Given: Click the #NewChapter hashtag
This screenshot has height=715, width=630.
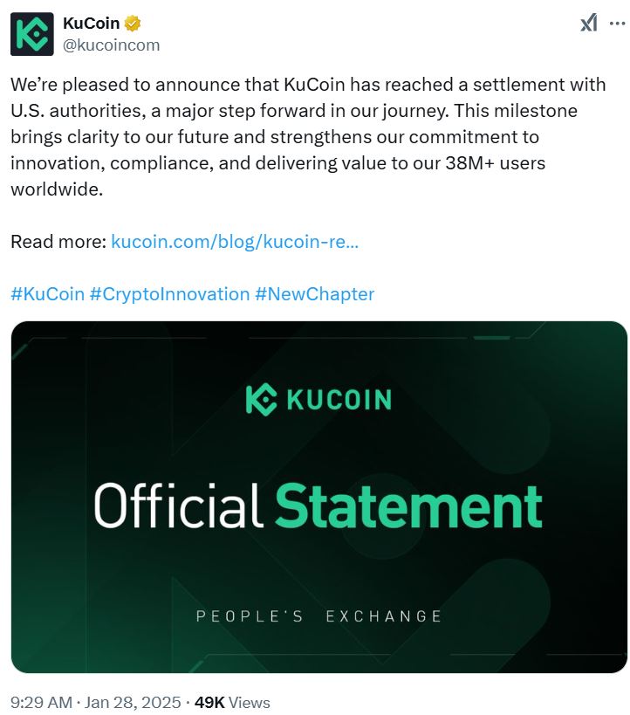Looking at the screenshot, I should (314, 294).
